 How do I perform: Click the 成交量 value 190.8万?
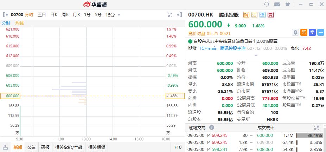coord(317,64)
